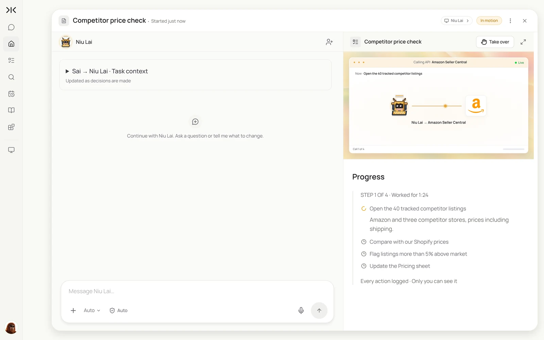Open the search icon in sidebar

(11, 77)
